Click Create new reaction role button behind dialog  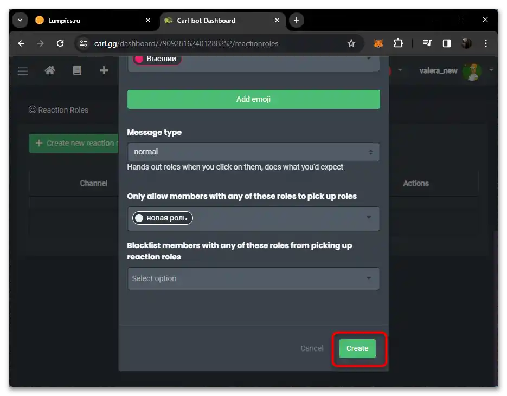point(74,143)
